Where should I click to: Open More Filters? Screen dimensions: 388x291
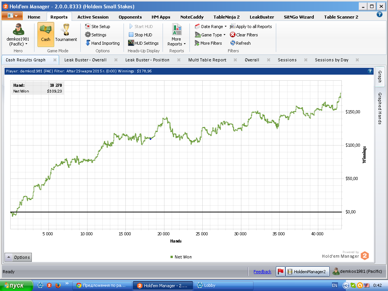click(x=208, y=43)
